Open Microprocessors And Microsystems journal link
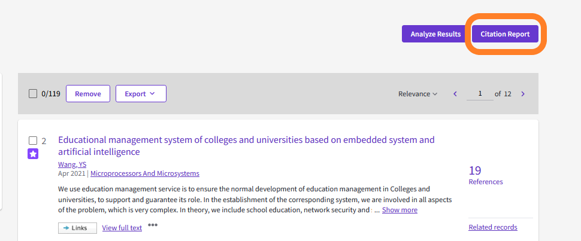 [x=145, y=173]
